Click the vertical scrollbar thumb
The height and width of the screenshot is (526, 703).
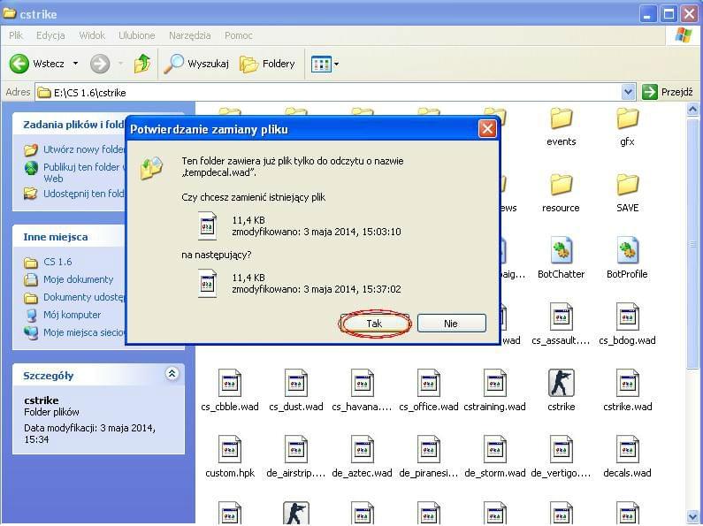(x=692, y=242)
